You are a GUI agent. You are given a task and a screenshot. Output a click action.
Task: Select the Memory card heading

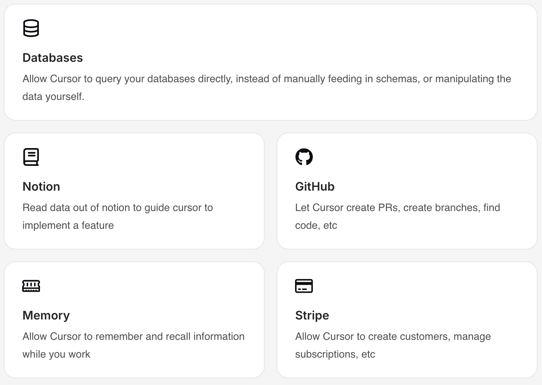[x=46, y=315]
